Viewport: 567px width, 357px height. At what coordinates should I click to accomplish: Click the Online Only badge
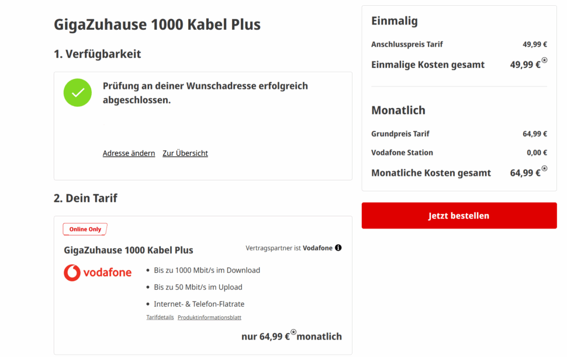[85, 229]
